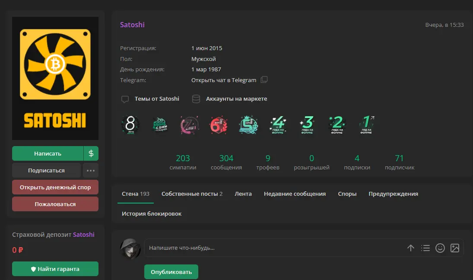Show the История блокировок tab
This screenshot has width=473, height=280.
click(152, 213)
